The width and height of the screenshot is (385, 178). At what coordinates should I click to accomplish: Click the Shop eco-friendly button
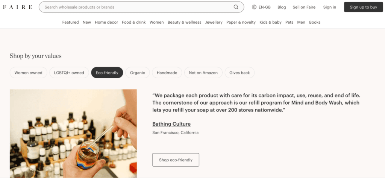click(x=176, y=160)
